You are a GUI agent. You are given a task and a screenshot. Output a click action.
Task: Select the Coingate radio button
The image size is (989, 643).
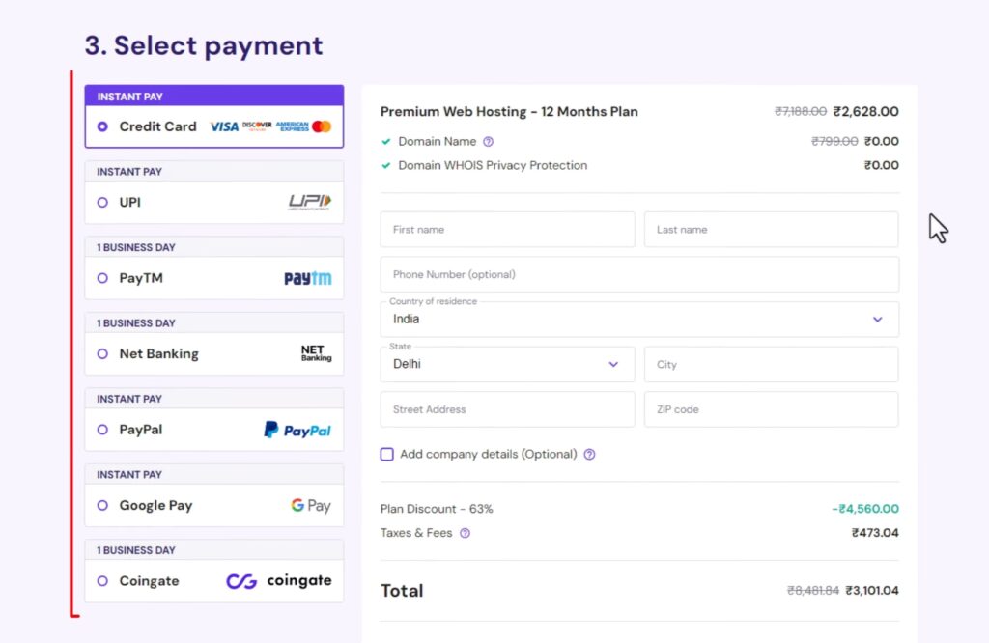click(x=102, y=580)
